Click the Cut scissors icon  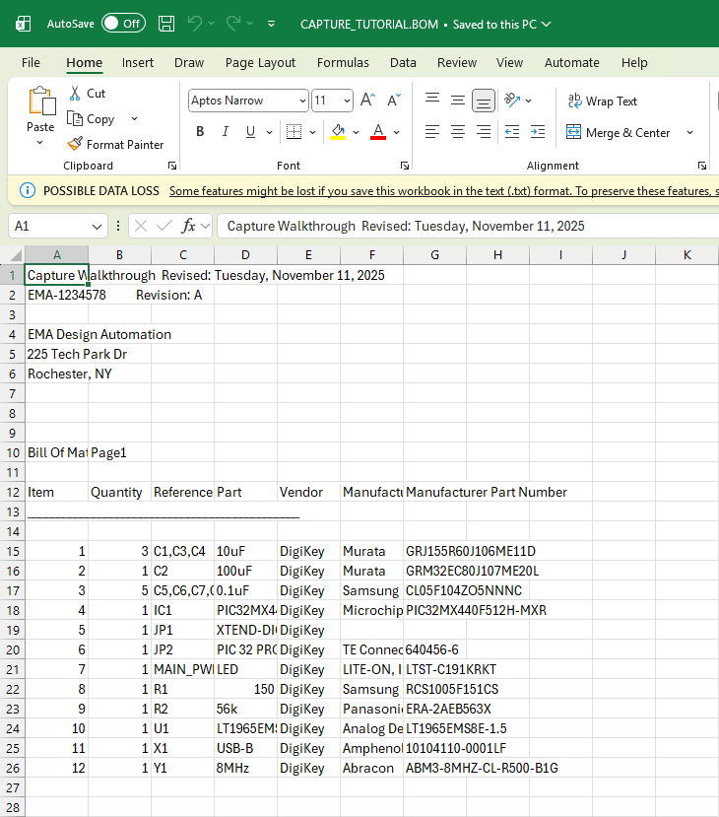[x=76, y=94]
